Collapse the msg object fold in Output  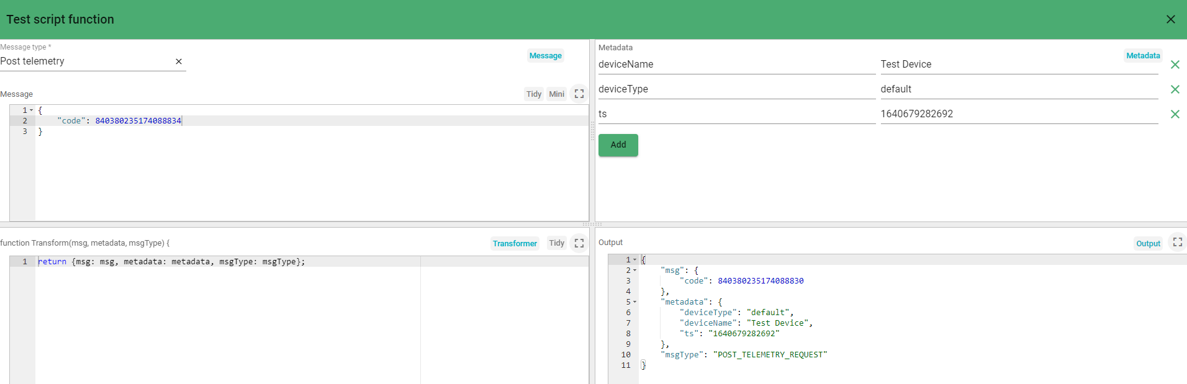coord(635,270)
